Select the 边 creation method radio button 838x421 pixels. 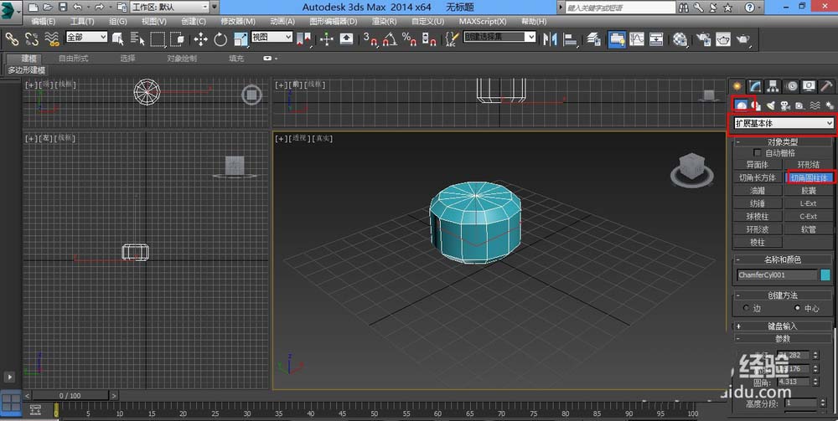coord(746,308)
